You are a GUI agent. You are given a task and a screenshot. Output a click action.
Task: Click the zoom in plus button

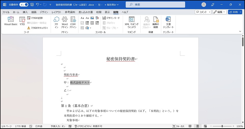(x=233, y=126)
